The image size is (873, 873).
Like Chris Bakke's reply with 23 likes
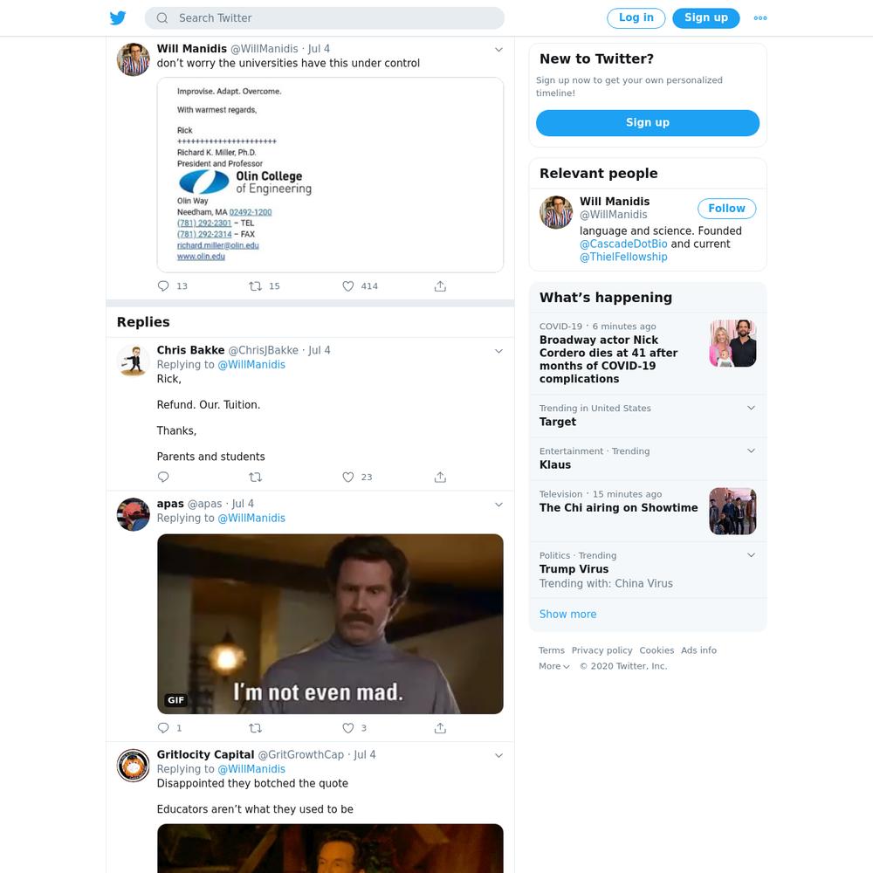[348, 478]
